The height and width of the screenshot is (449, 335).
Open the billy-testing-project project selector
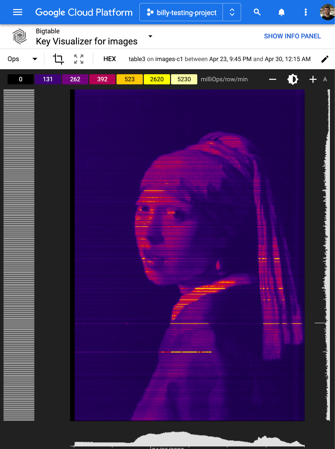click(181, 12)
